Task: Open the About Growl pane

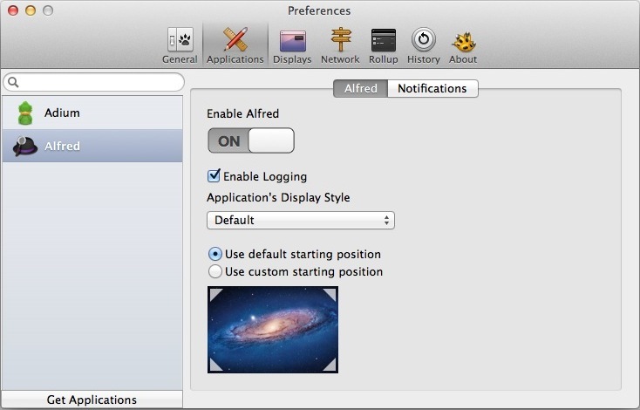Action: [x=463, y=45]
